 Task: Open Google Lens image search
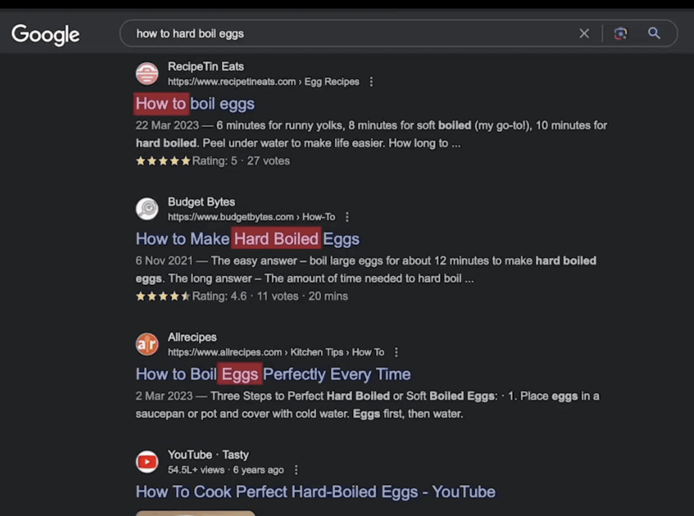coord(620,34)
